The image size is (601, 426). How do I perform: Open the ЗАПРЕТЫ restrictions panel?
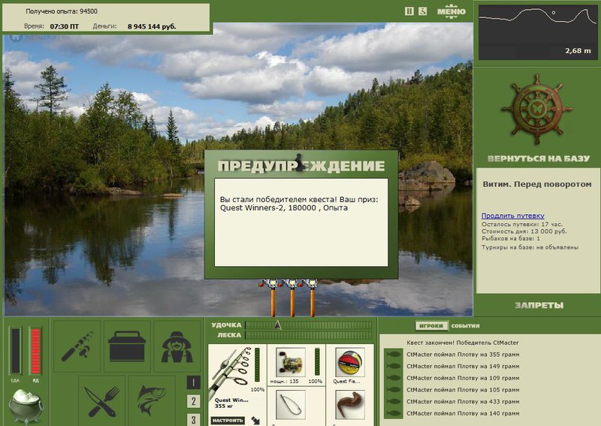click(x=539, y=305)
